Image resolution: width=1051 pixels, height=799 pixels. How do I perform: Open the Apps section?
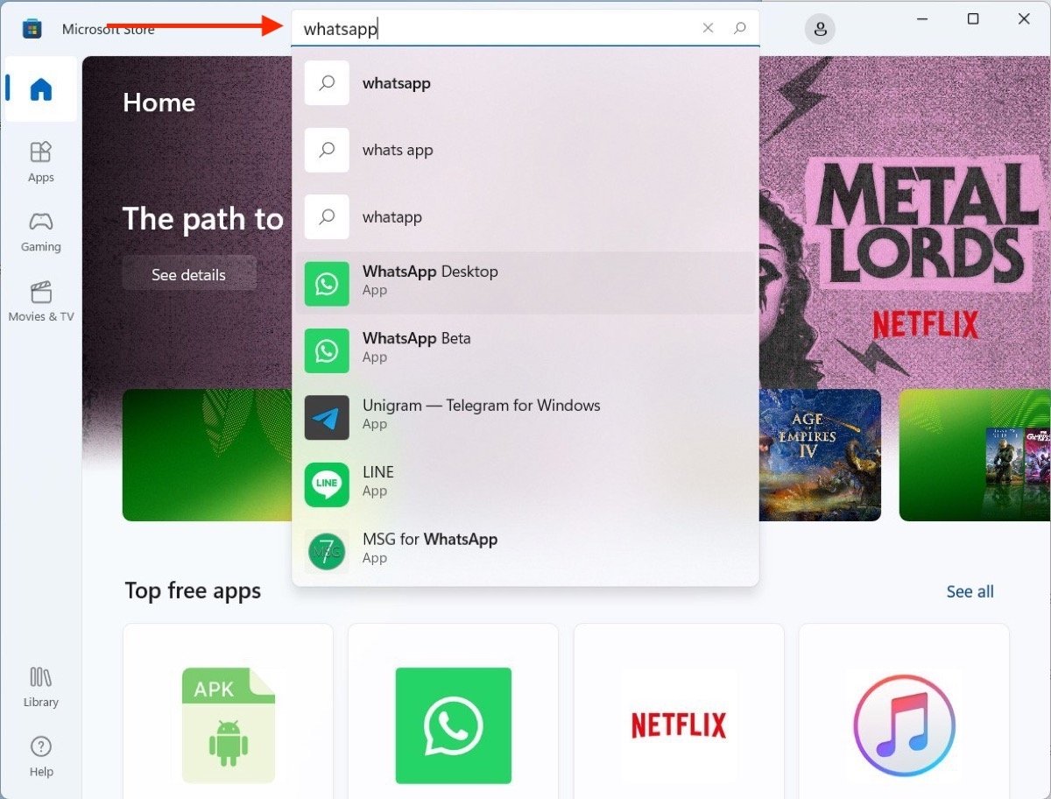tap(40, 162)
